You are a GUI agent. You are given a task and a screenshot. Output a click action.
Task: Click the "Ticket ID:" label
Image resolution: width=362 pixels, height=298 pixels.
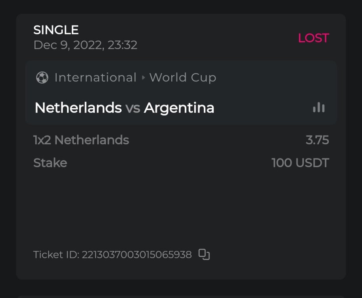[56, 255]
